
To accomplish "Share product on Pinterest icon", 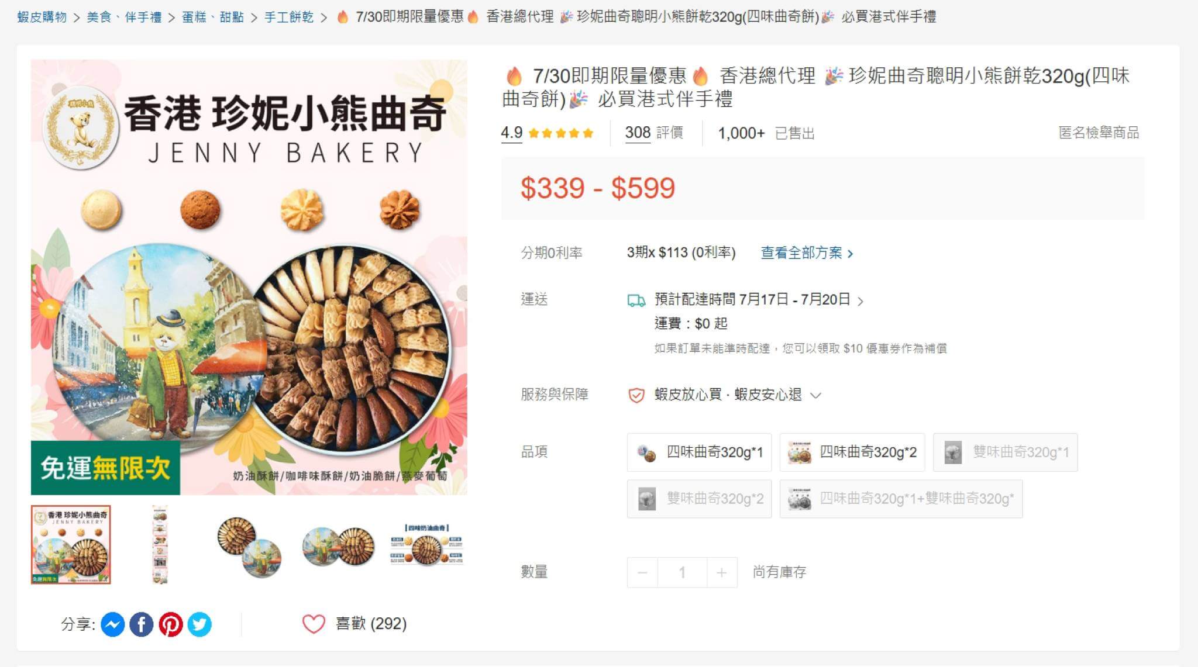I will (170, 624).
